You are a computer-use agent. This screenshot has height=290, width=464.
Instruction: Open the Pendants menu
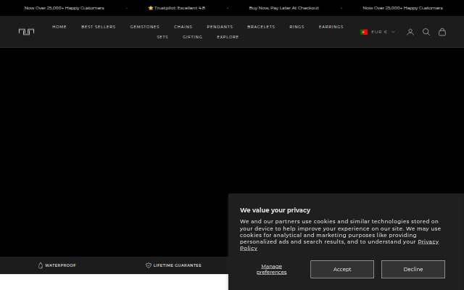tap(220, 27)
